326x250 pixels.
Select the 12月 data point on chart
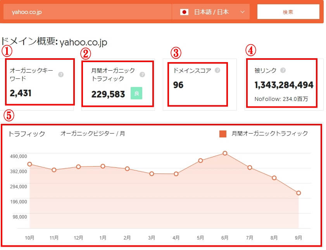click(78, 167)
